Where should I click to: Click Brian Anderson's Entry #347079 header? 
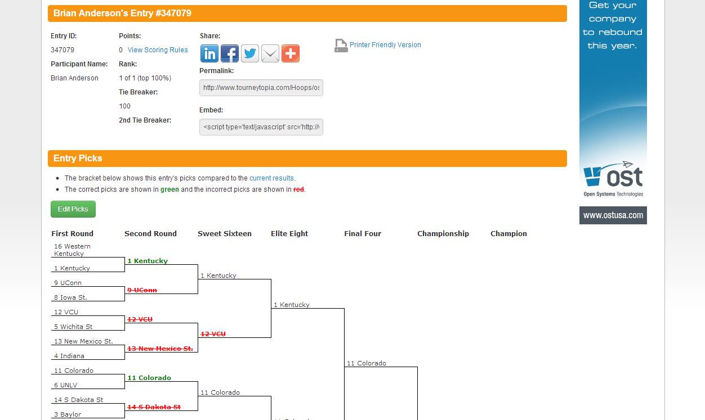pyautogui.click(x=307, y=13)
